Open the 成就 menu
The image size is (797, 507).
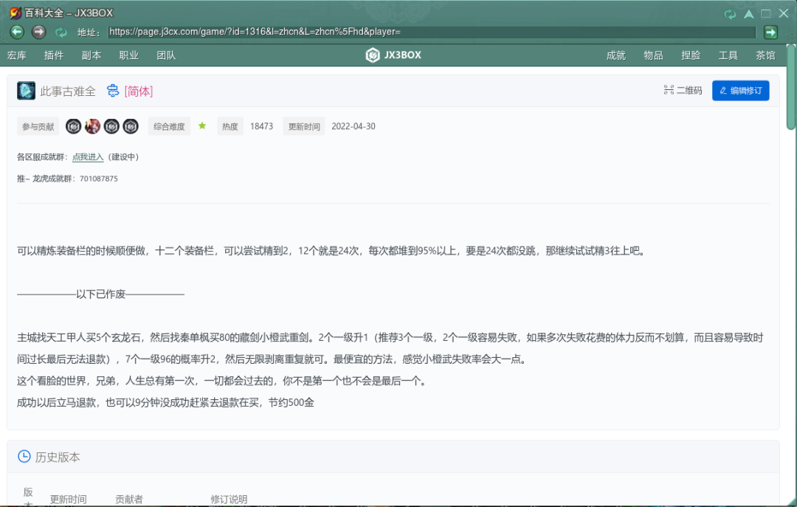point(616,55)
